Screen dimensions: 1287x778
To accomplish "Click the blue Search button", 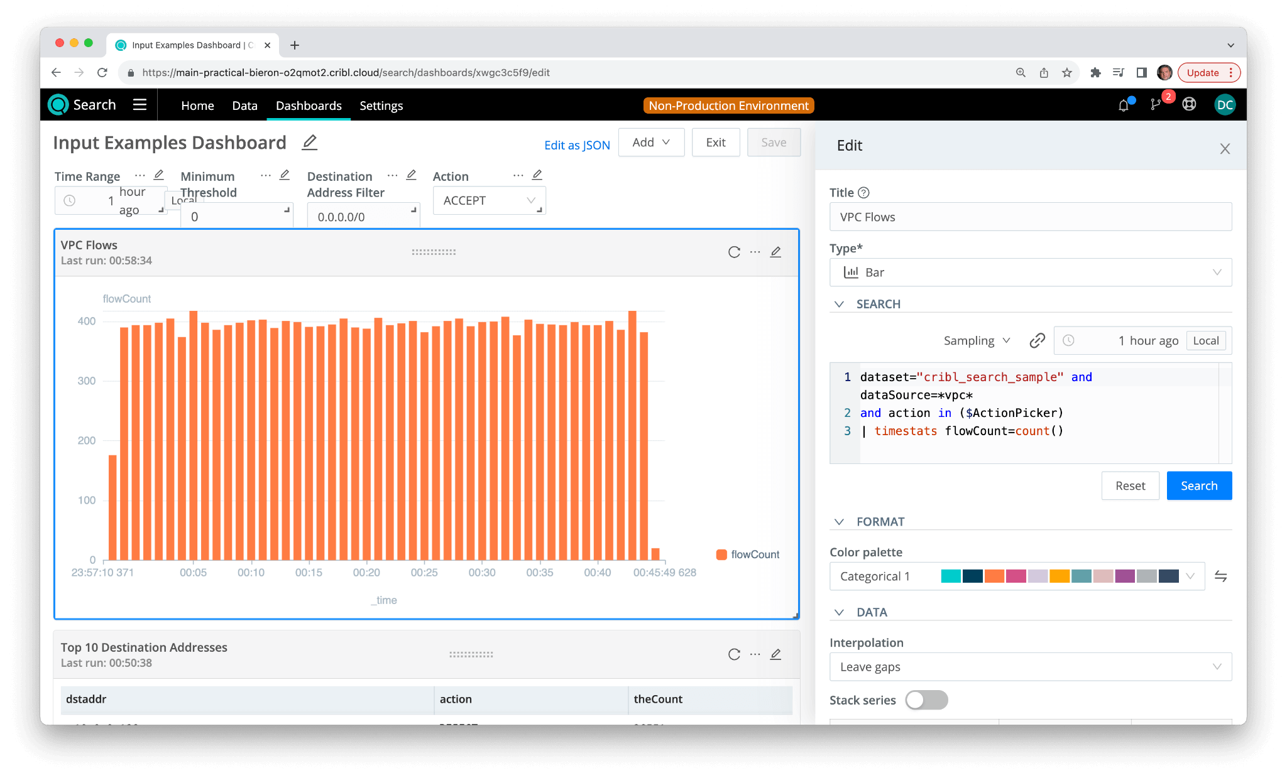I will 1198,486.
